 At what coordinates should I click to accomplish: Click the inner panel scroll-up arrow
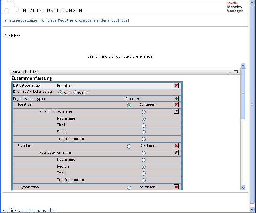pos(243,66)
